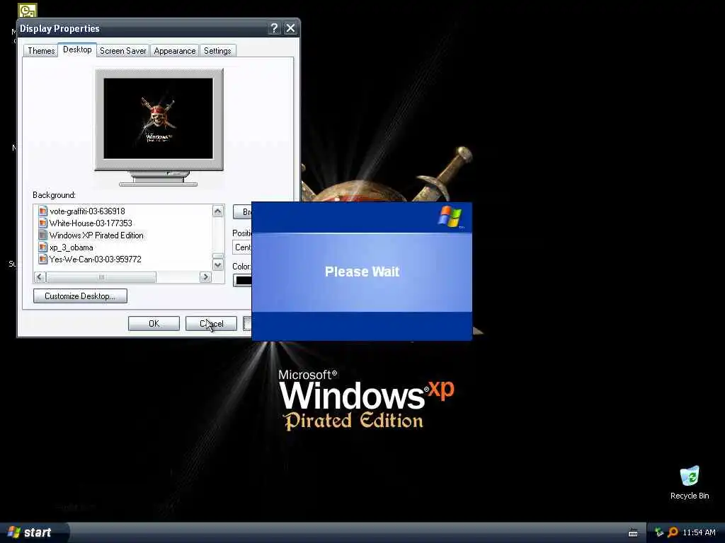Click the magnifier icon in system tray

pyautogui.click(x=673, y=532)
